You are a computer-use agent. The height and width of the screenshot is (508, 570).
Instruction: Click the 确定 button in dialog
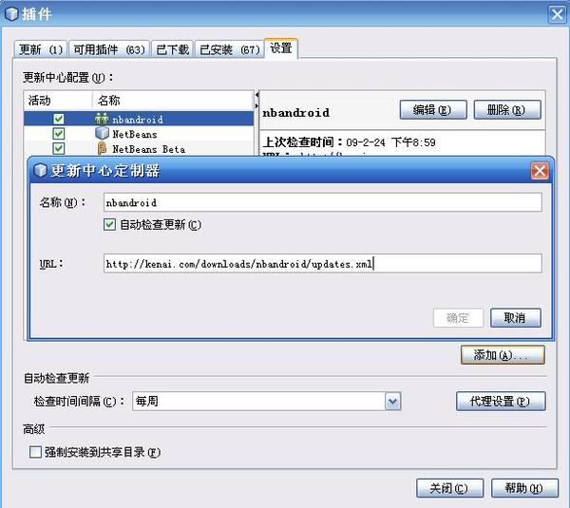tap(459, 318)
